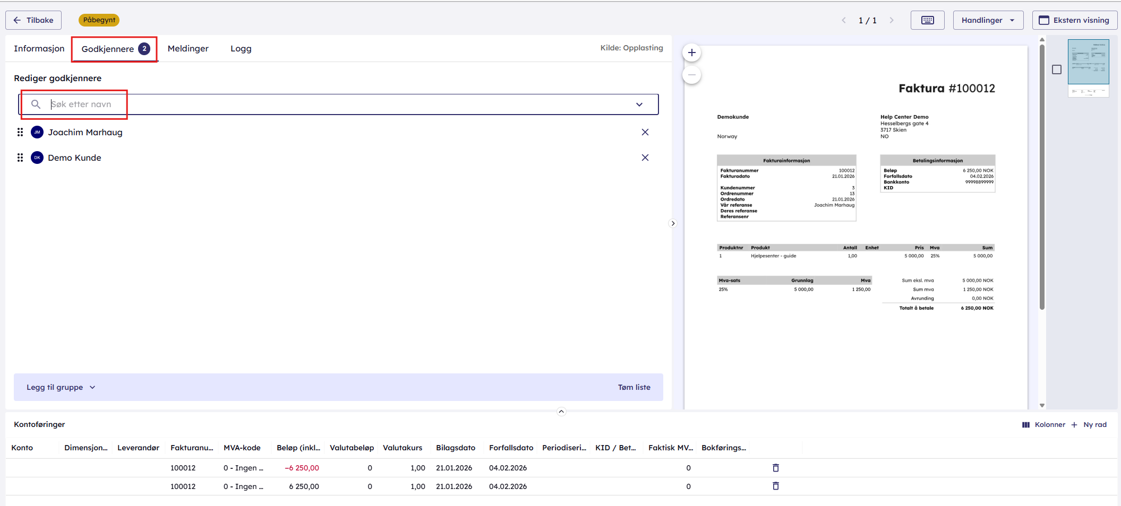Expand the Legg til gruppe dropdown
The height and width of the screenshot is (506, 1121).
point(61,387)
